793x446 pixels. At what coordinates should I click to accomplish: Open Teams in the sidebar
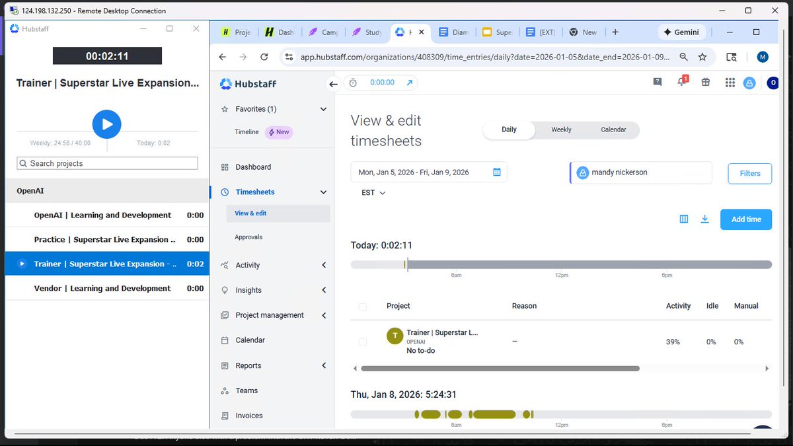(246, 390)
